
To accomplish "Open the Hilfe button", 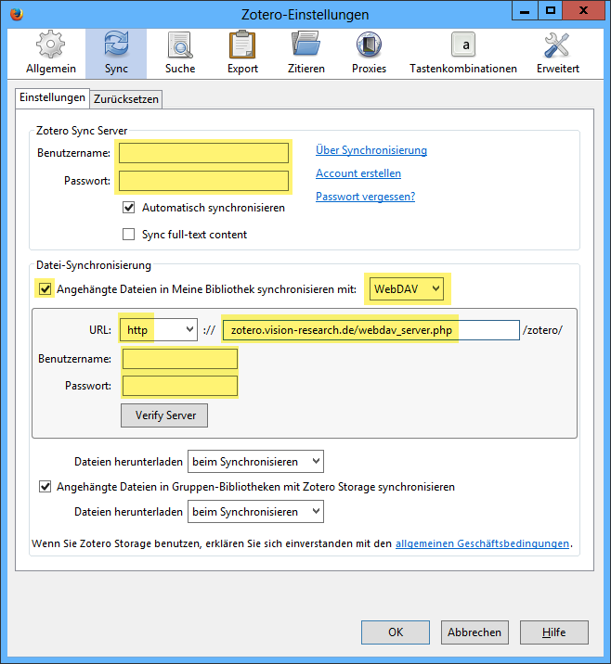I will [x=553, y=632].
